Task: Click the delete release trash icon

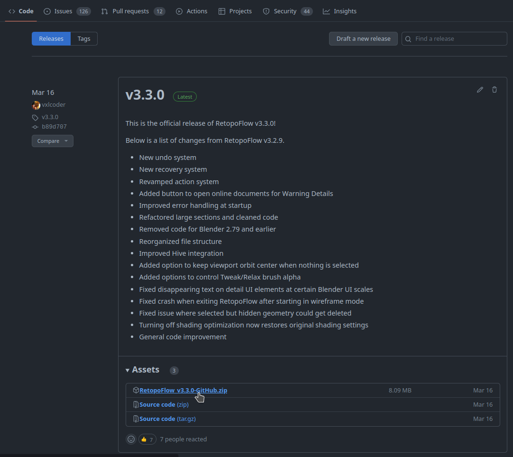Action: 495,89
